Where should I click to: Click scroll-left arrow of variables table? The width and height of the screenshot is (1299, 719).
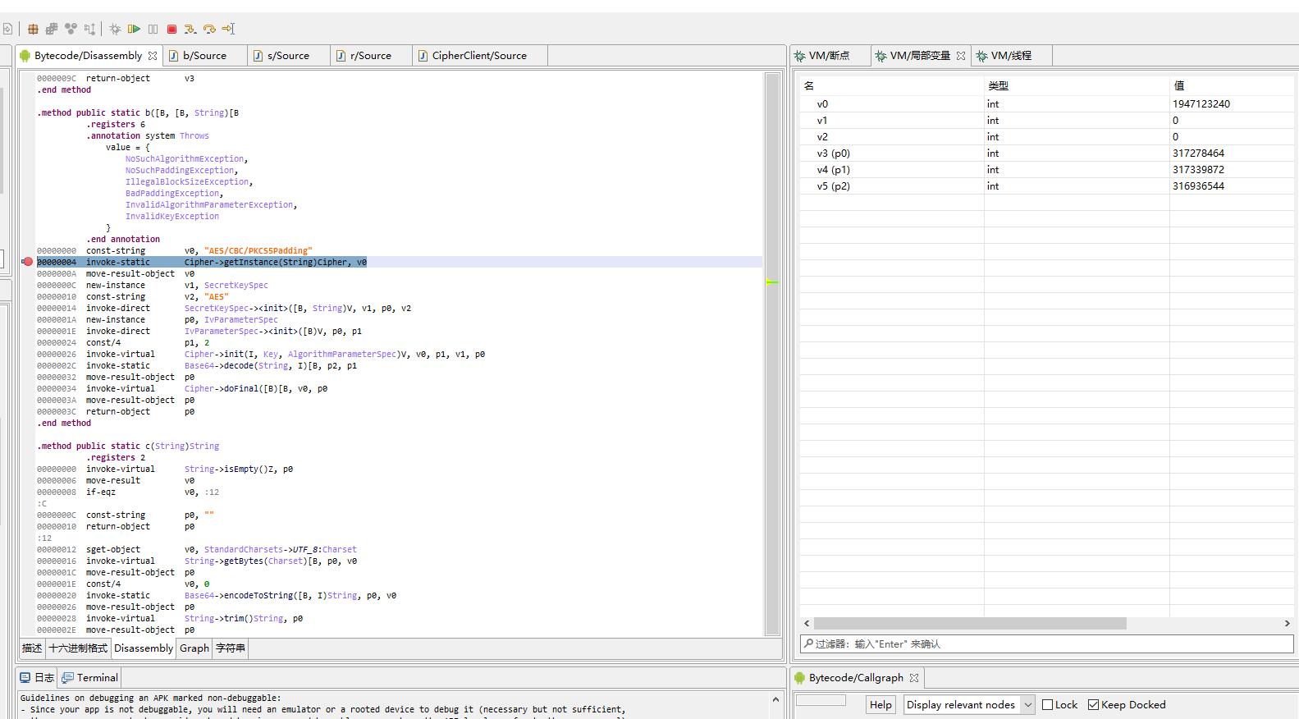pyautogui.click(x=807, y=624)
